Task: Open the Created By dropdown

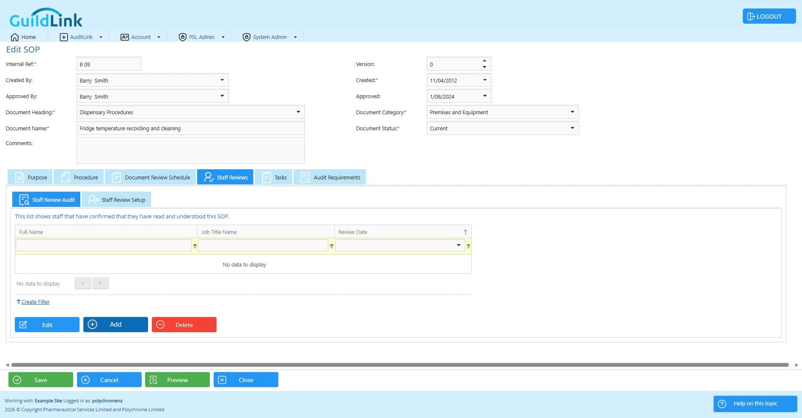Action: [x=222, y=80]
